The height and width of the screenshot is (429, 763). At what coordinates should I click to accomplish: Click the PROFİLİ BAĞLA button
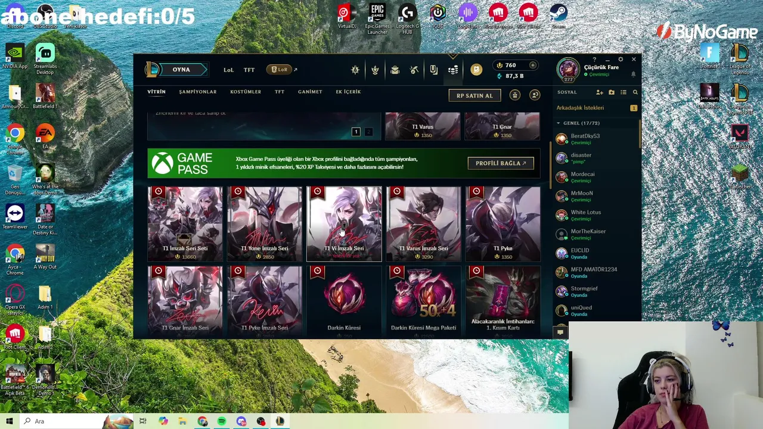click(x=501, y=163)
